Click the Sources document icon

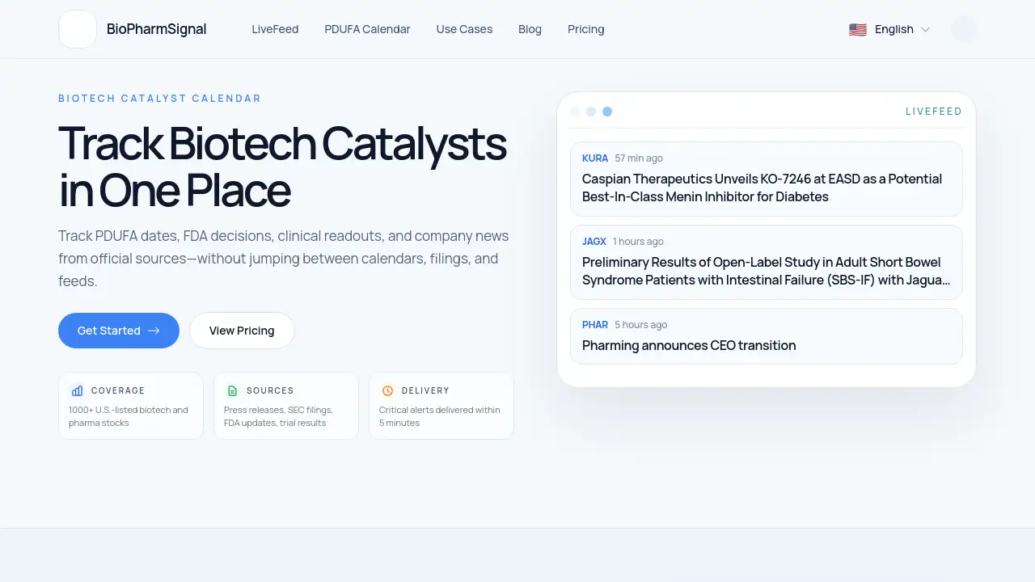click(232, 390)
